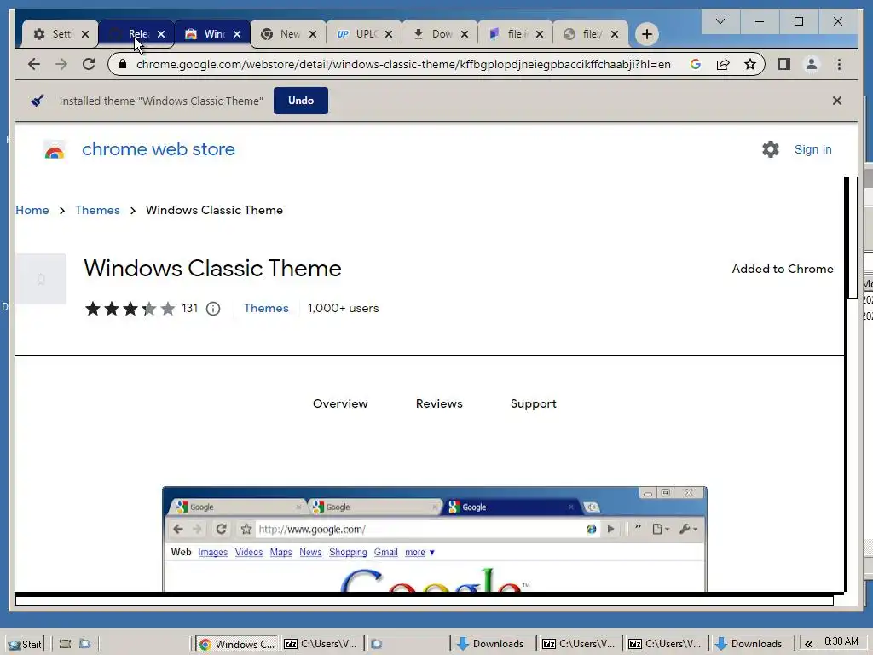This screenshot has height=655, width=873.
Task: Close the last file tab
Action: click(x=615, y=34)
